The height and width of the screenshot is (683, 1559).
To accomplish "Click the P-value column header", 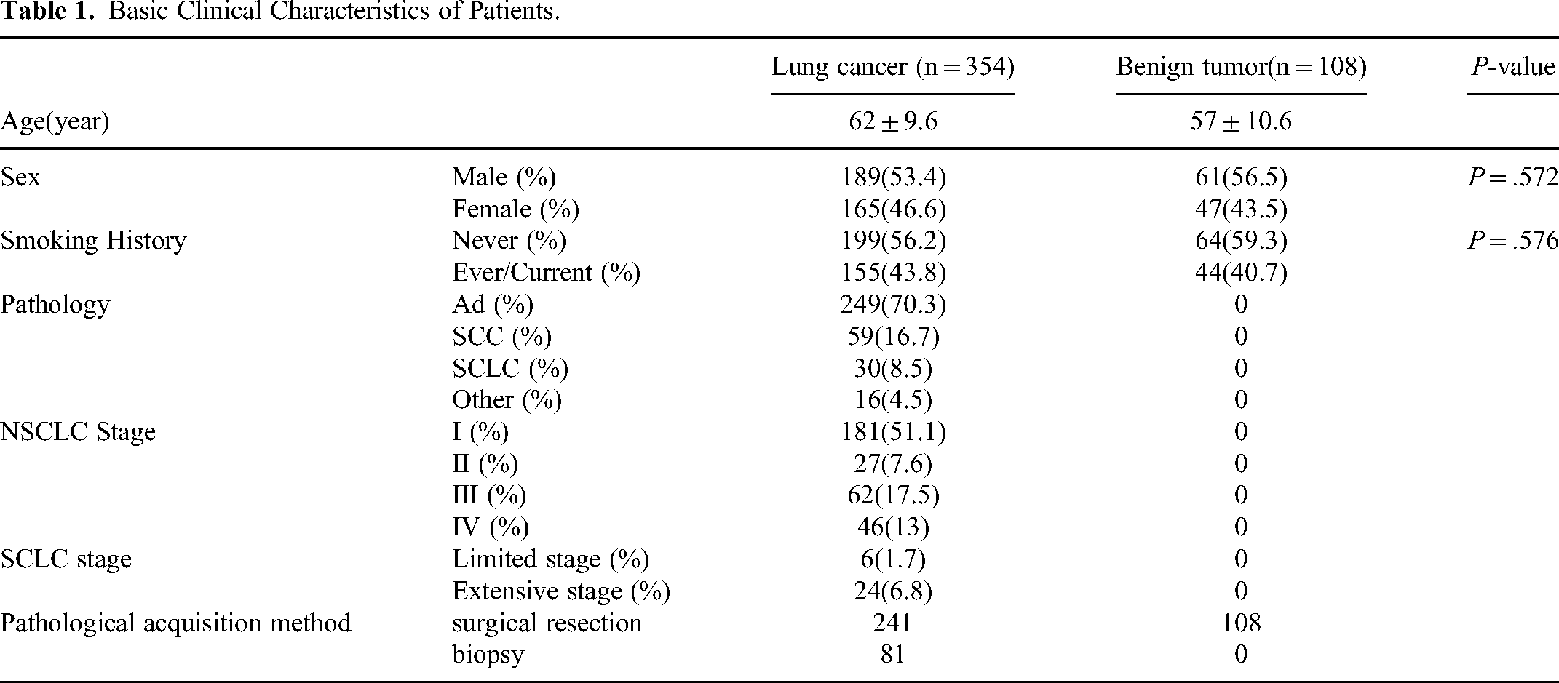I will 1513,68.
